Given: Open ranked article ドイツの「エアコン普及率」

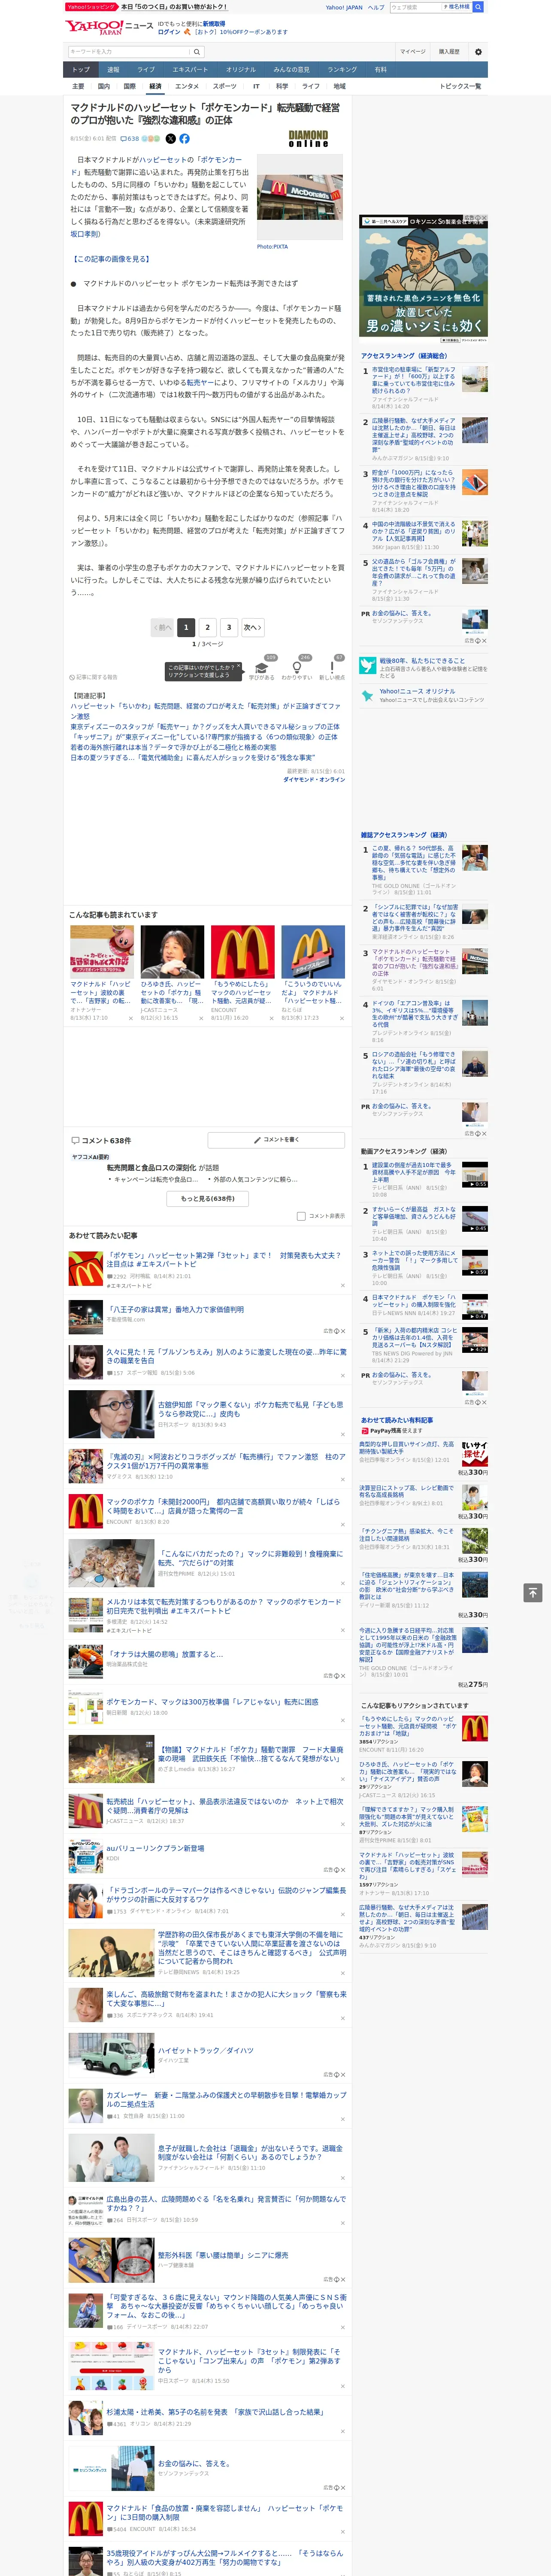Looking at the screenshot, I should coord(414,1014).
